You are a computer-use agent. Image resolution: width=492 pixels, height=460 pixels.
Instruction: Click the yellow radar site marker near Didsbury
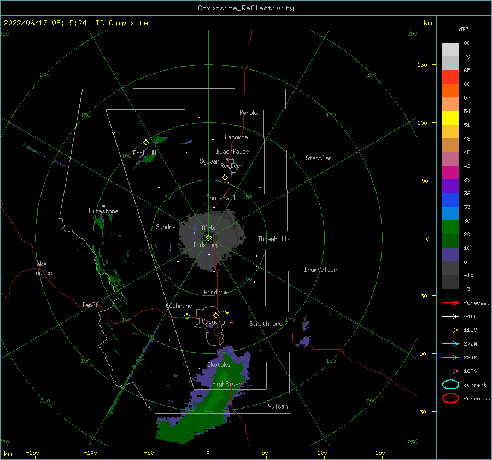209,238
